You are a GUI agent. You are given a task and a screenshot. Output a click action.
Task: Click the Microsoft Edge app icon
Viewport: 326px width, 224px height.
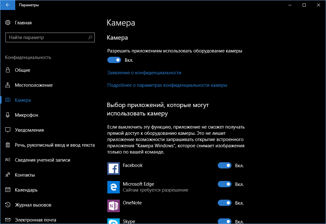coord(113,187)
